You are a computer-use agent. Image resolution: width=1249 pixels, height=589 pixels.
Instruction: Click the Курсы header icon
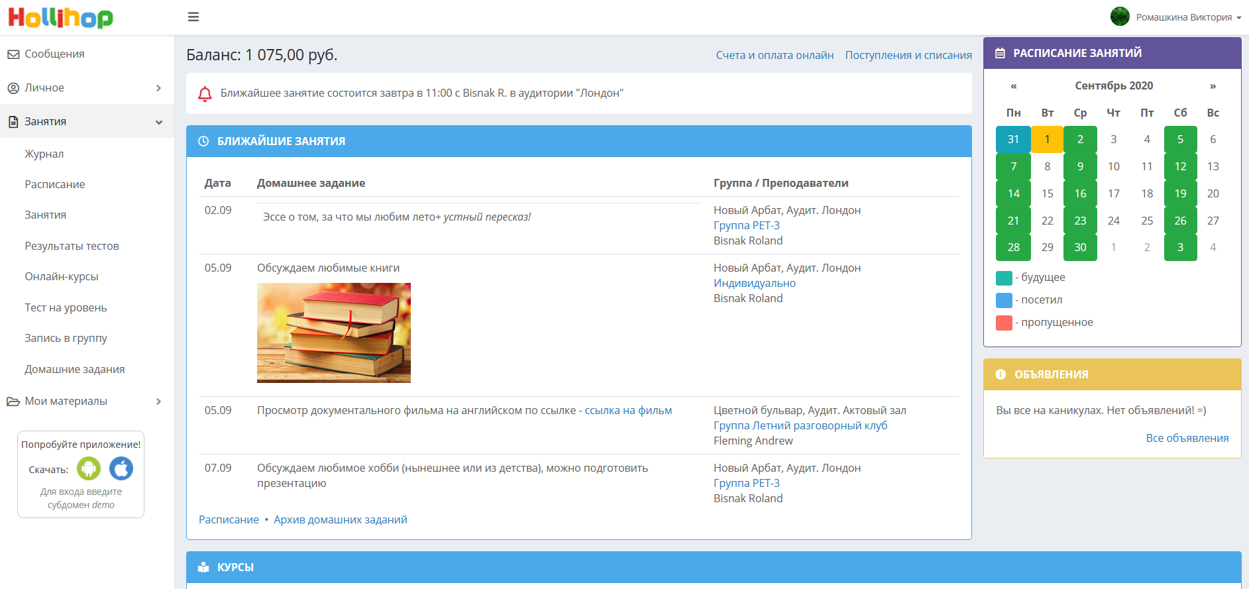point(204,567)
